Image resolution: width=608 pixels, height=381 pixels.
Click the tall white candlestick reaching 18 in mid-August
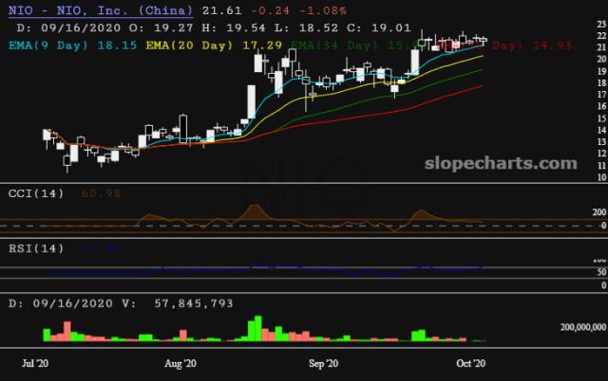pyautogui.click(x=251, y=101)
